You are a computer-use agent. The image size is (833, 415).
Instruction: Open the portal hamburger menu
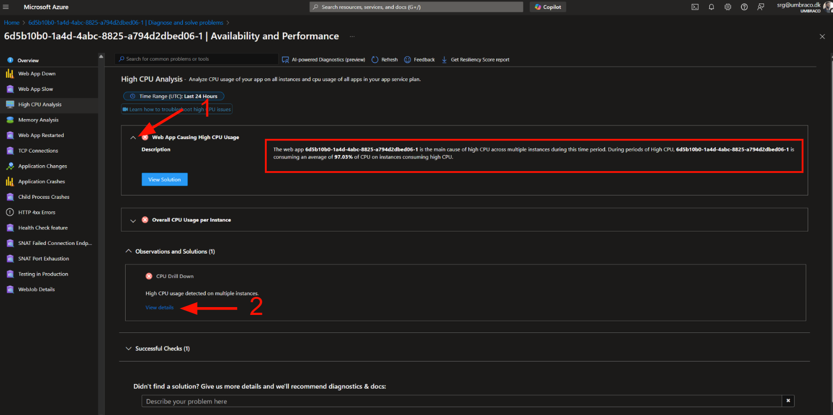[6, 7]
